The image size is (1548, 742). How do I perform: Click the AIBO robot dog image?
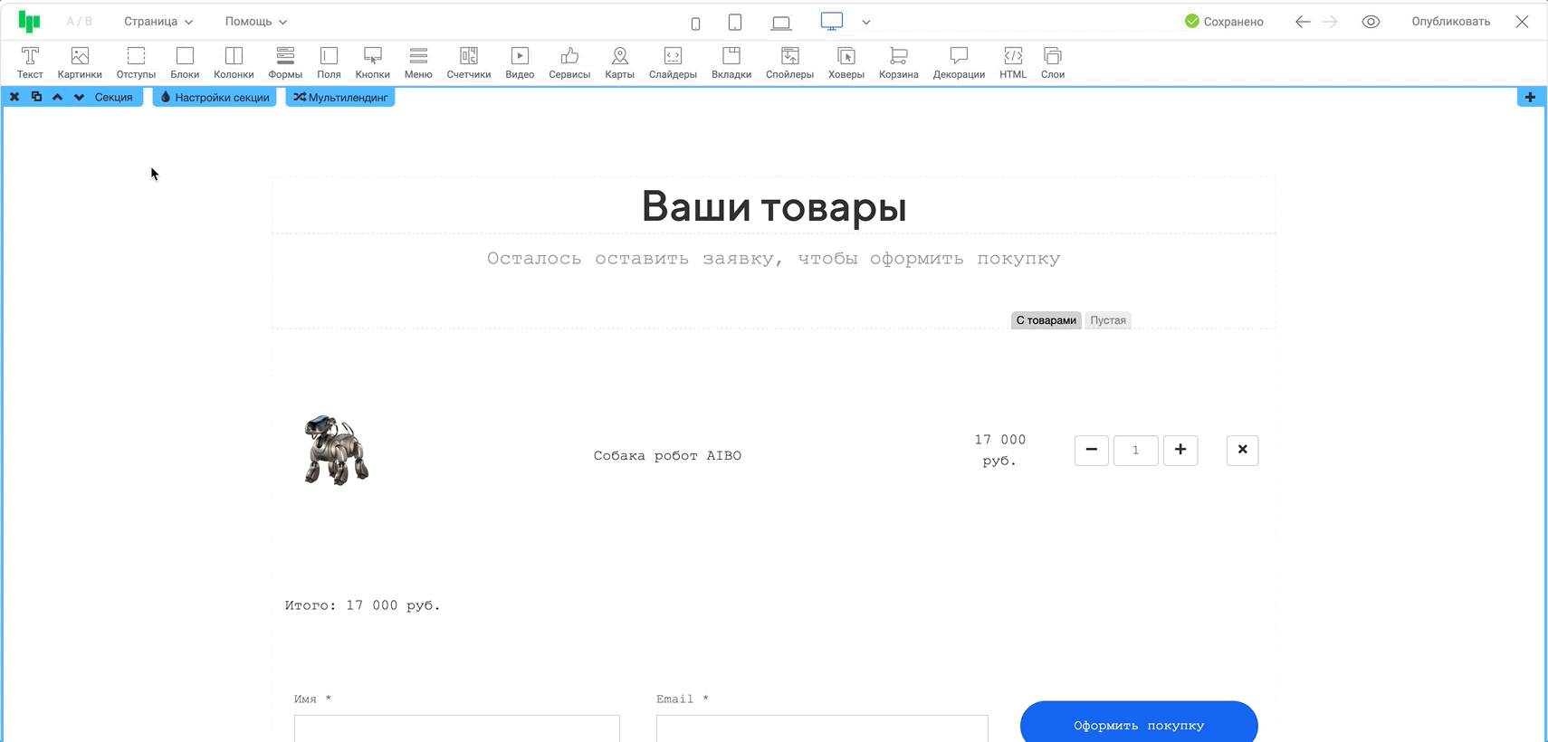[336, 451]
